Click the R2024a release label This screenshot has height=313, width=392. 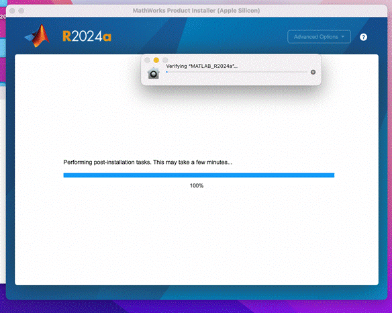[x=87, y=36]
